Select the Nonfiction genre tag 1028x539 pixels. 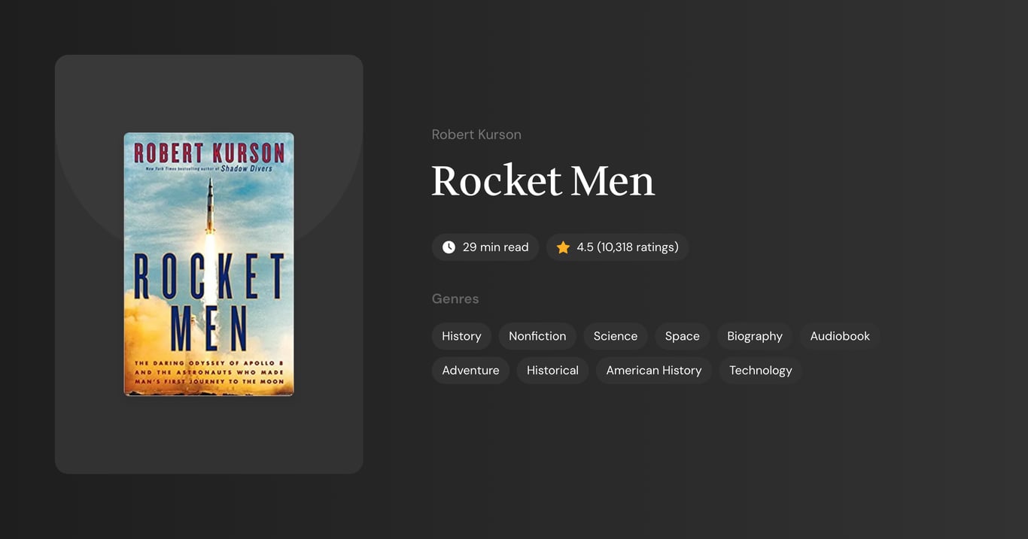point(537,336)
